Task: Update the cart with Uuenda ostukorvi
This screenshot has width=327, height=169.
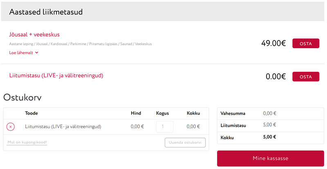Action: (x=185, y=142)
